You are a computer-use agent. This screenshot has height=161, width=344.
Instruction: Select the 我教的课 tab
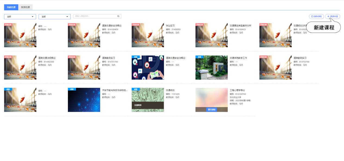tap(11, 7)
